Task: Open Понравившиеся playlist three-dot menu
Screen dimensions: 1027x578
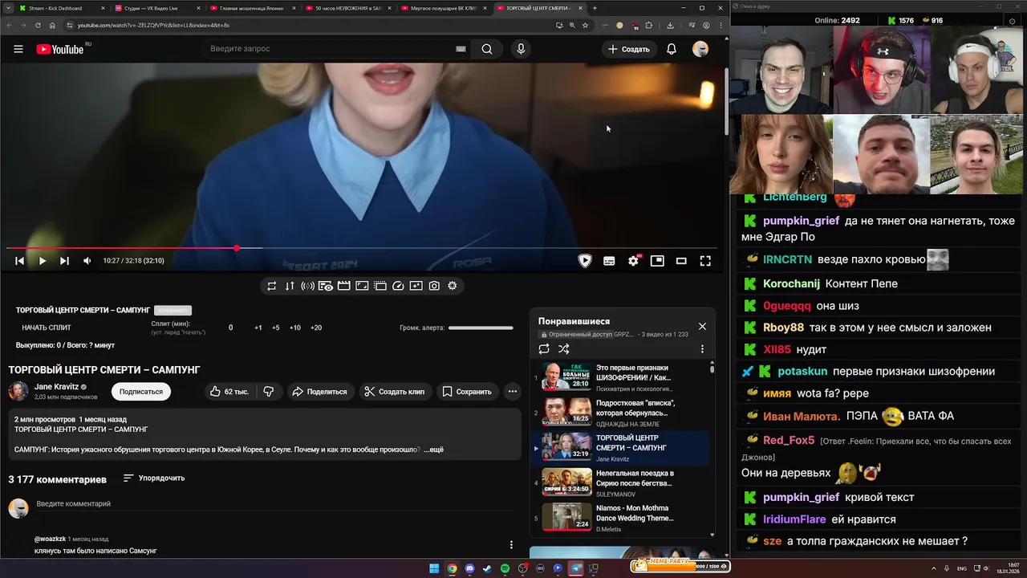Action: [x=702, y=349]
